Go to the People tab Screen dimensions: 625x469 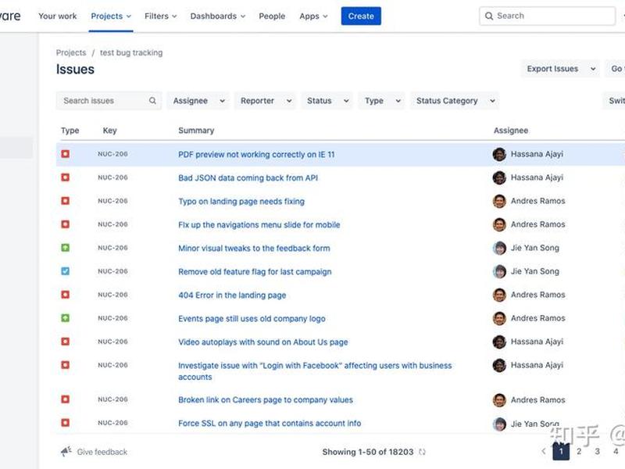coord(272,16)
